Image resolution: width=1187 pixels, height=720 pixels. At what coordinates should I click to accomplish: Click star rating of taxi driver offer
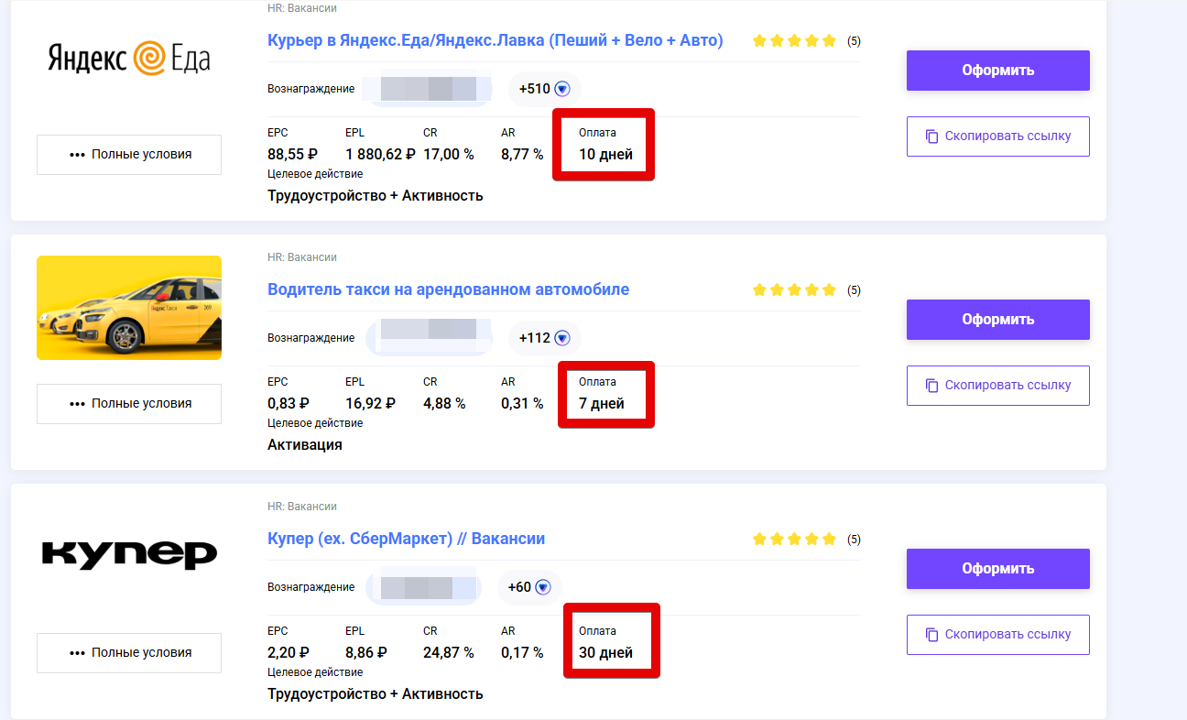point(794,290)
